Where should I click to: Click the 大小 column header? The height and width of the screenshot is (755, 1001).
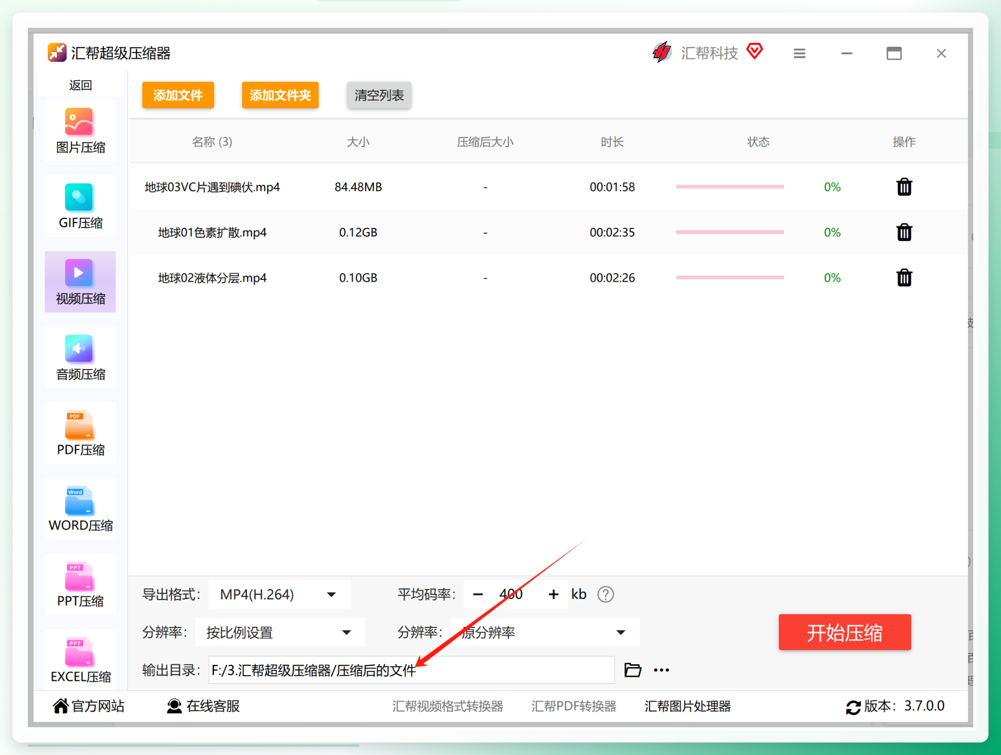358,142
